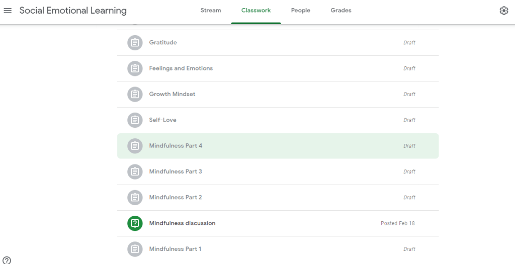Viewport: 515px width, 264px height.
Task: Expand the Mindfulness Part 3 item
Action: point(176,171)
